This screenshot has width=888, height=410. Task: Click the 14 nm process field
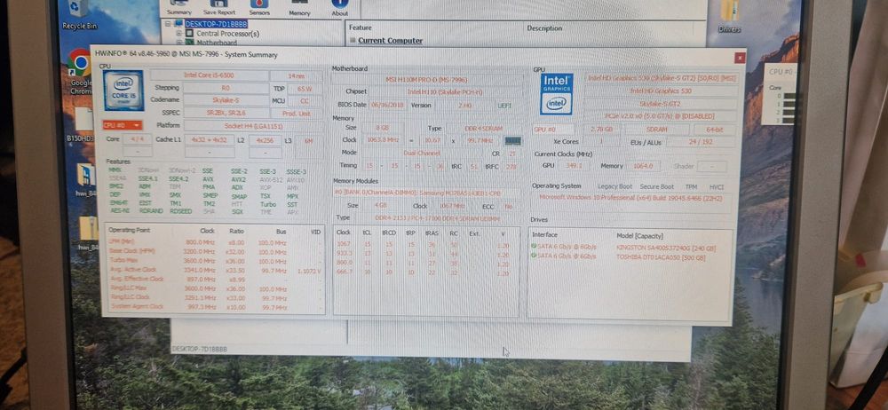[297, 75]
